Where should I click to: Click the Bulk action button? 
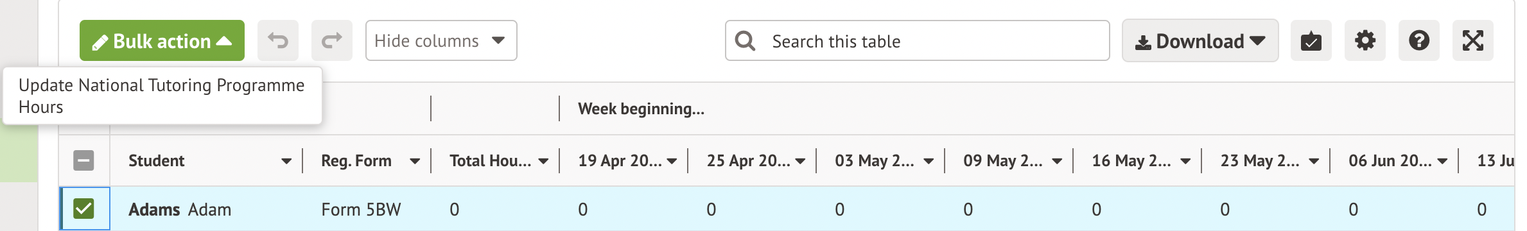point(162,40)
